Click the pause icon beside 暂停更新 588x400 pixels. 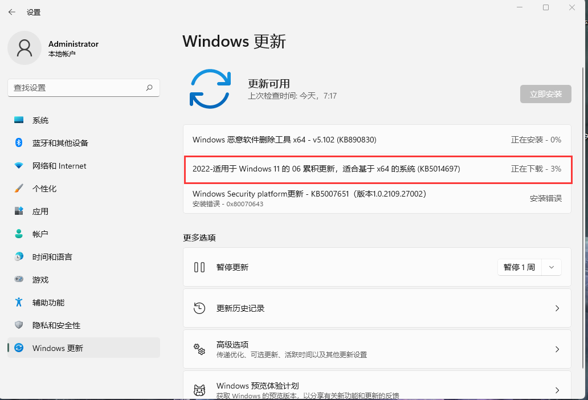coord(199,267)
